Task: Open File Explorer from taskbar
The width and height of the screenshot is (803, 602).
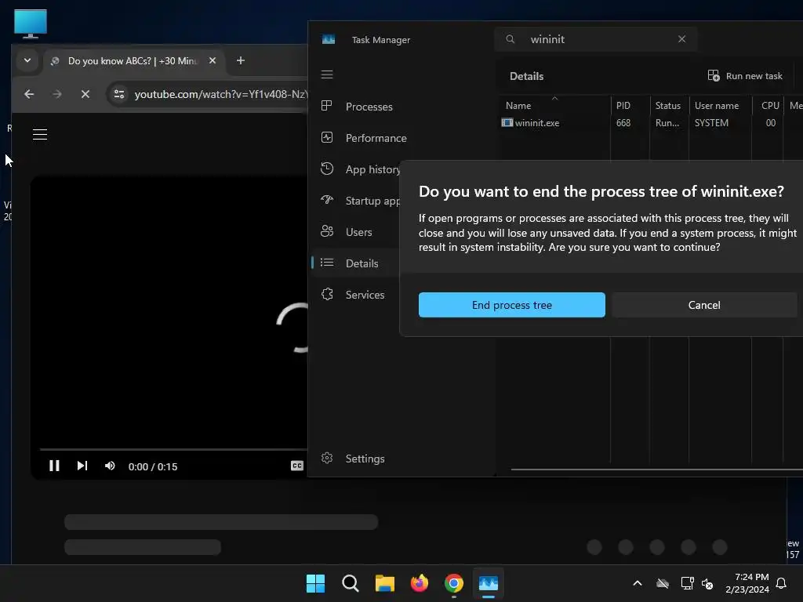Action: pos(384,583)
